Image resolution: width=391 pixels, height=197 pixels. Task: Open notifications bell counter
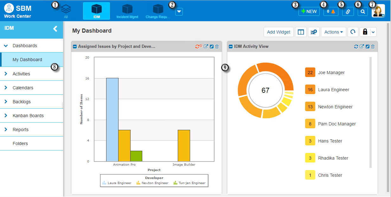point(331,11)
